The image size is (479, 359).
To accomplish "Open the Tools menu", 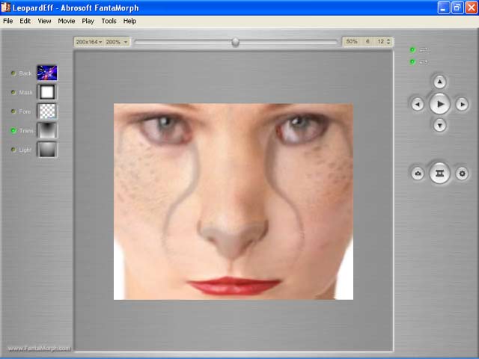I will tap(109, 21).
